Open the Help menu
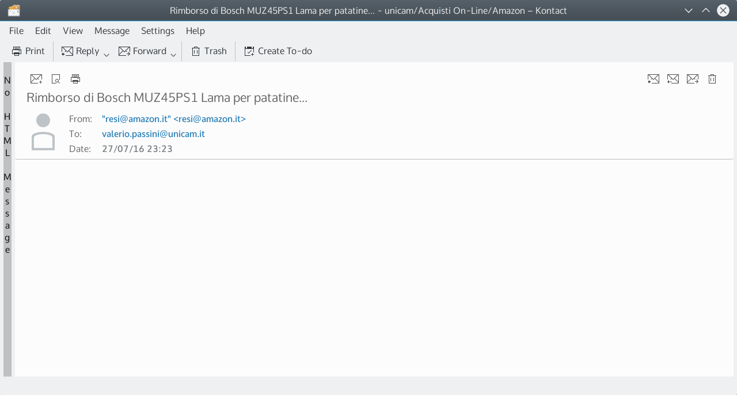This screenshot has height=395, width=737. coord(195,31)
